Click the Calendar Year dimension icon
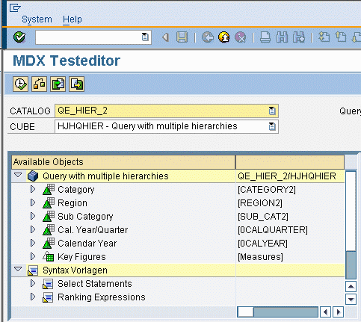This screenshot has width=361, height=322. point(49,244)
